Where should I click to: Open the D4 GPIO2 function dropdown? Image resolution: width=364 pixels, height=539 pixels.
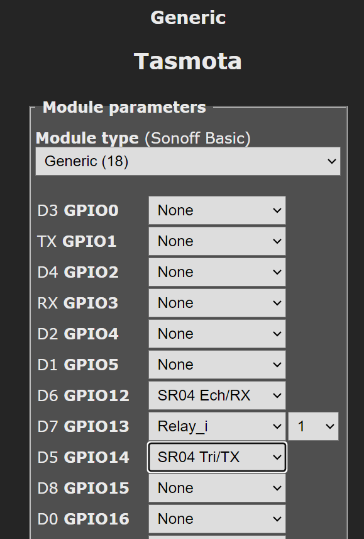click(x=217, y=272)
